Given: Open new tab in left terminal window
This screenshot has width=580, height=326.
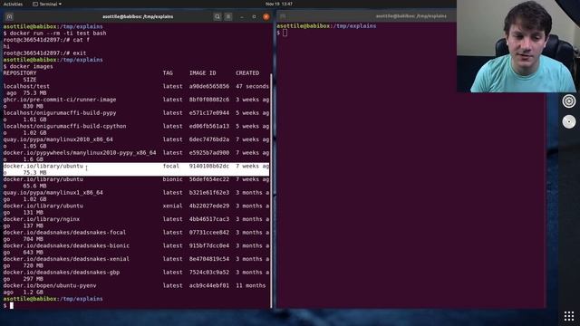Looking at the screenshot, I should [x=9, y=16].
